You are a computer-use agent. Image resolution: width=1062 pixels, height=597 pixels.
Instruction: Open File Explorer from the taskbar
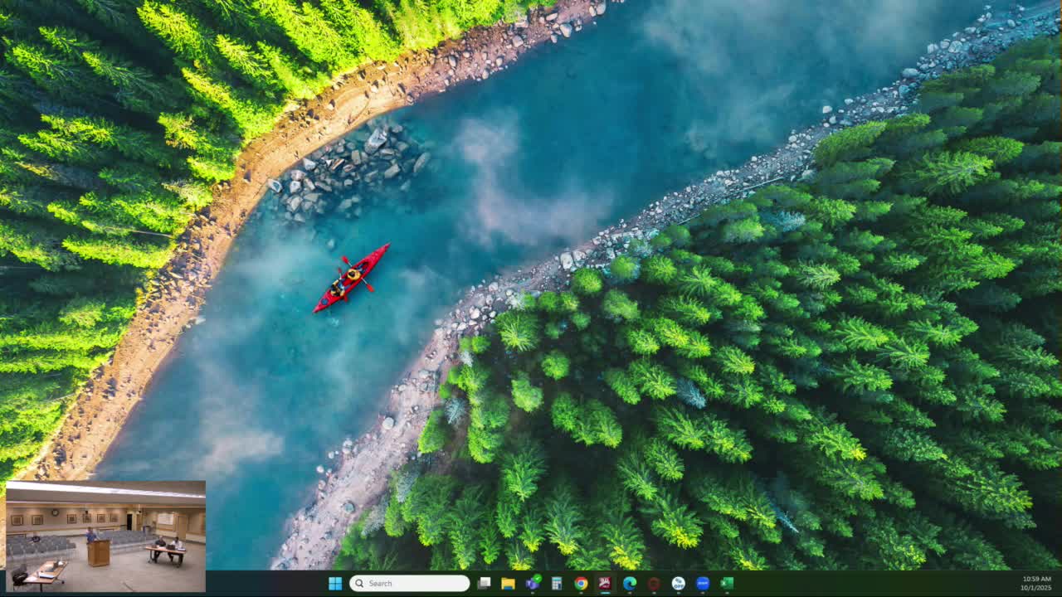(x=509, y=584)
